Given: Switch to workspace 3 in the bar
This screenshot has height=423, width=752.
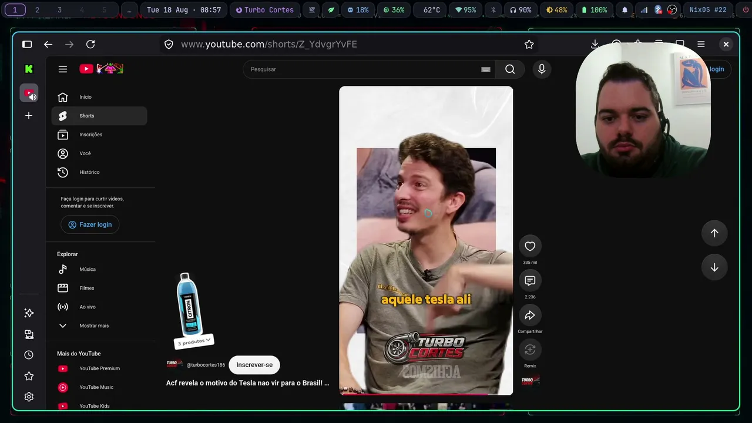Looking at the screenshot, I should tap(59, 10).
